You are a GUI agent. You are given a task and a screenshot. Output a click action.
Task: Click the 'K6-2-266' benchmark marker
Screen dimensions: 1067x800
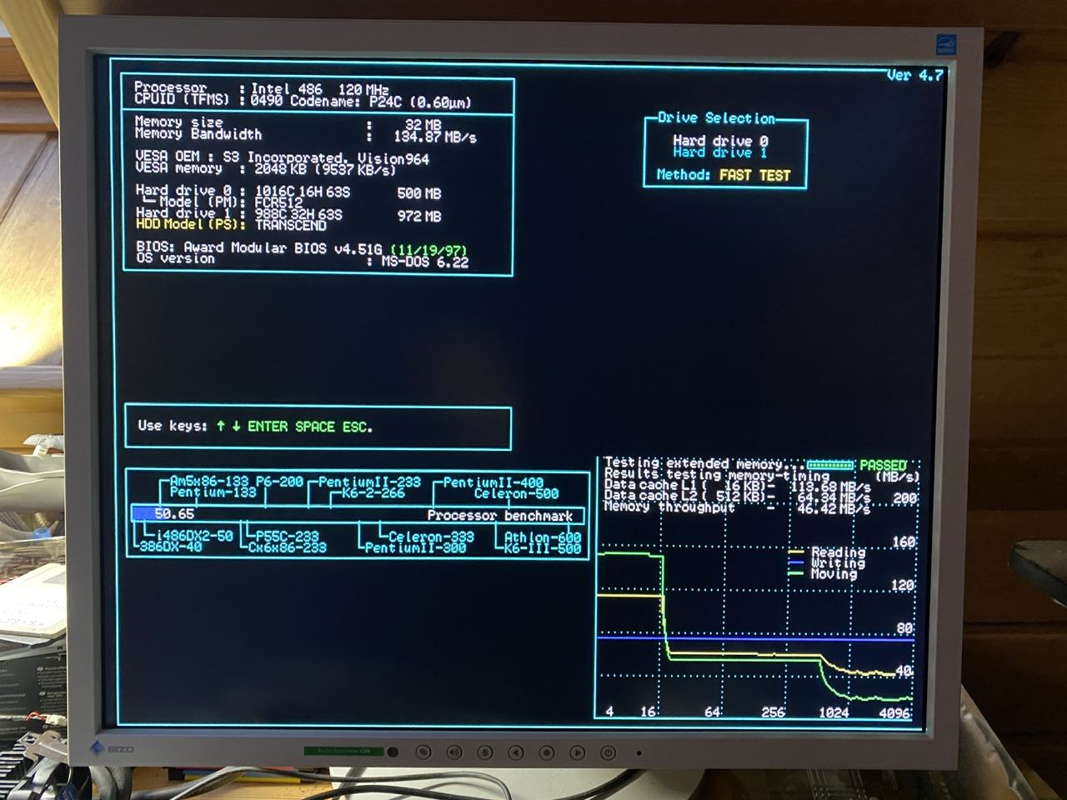coord(373,493)
